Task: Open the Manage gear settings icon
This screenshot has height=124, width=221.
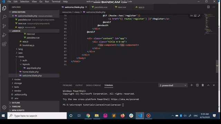Action: [4, 107]
